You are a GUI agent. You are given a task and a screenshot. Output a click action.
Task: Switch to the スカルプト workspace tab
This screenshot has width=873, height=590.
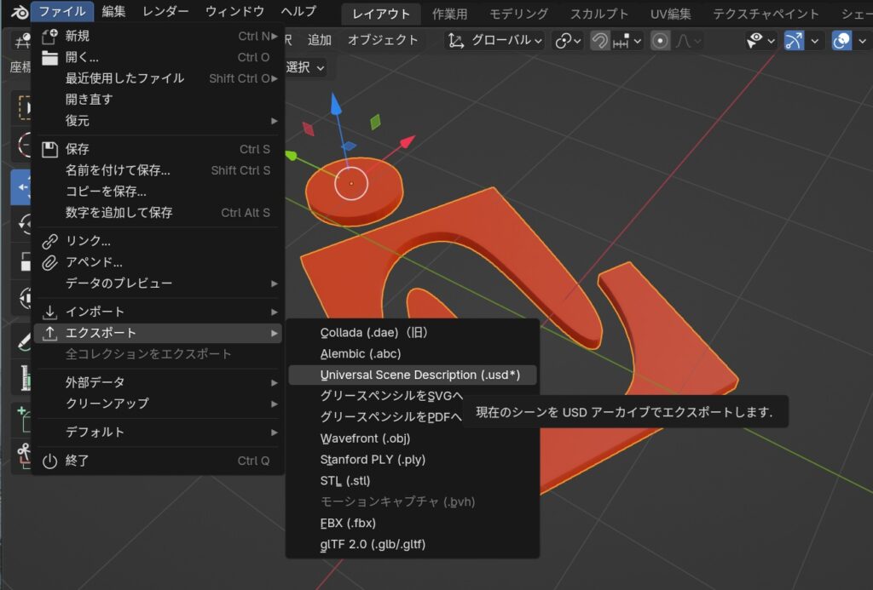click(x=599, y=14)
